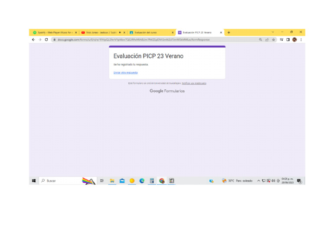Image resolution: width=333 pixels, height=236 pixels.
Task: Open the clock and date panel
Action: click(287, 181)
